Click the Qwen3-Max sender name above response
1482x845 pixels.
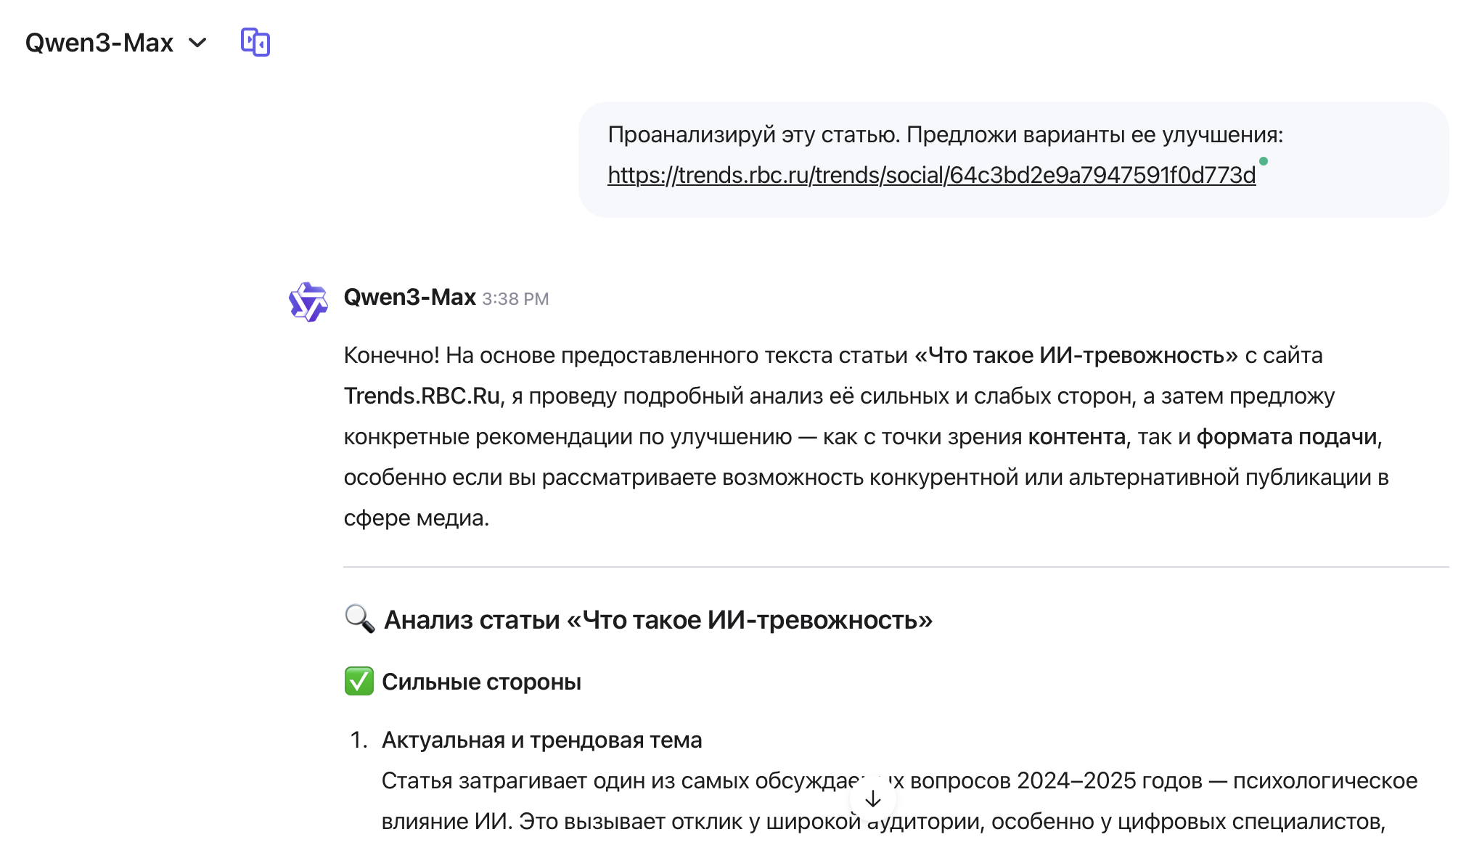[x=409, y=297]
